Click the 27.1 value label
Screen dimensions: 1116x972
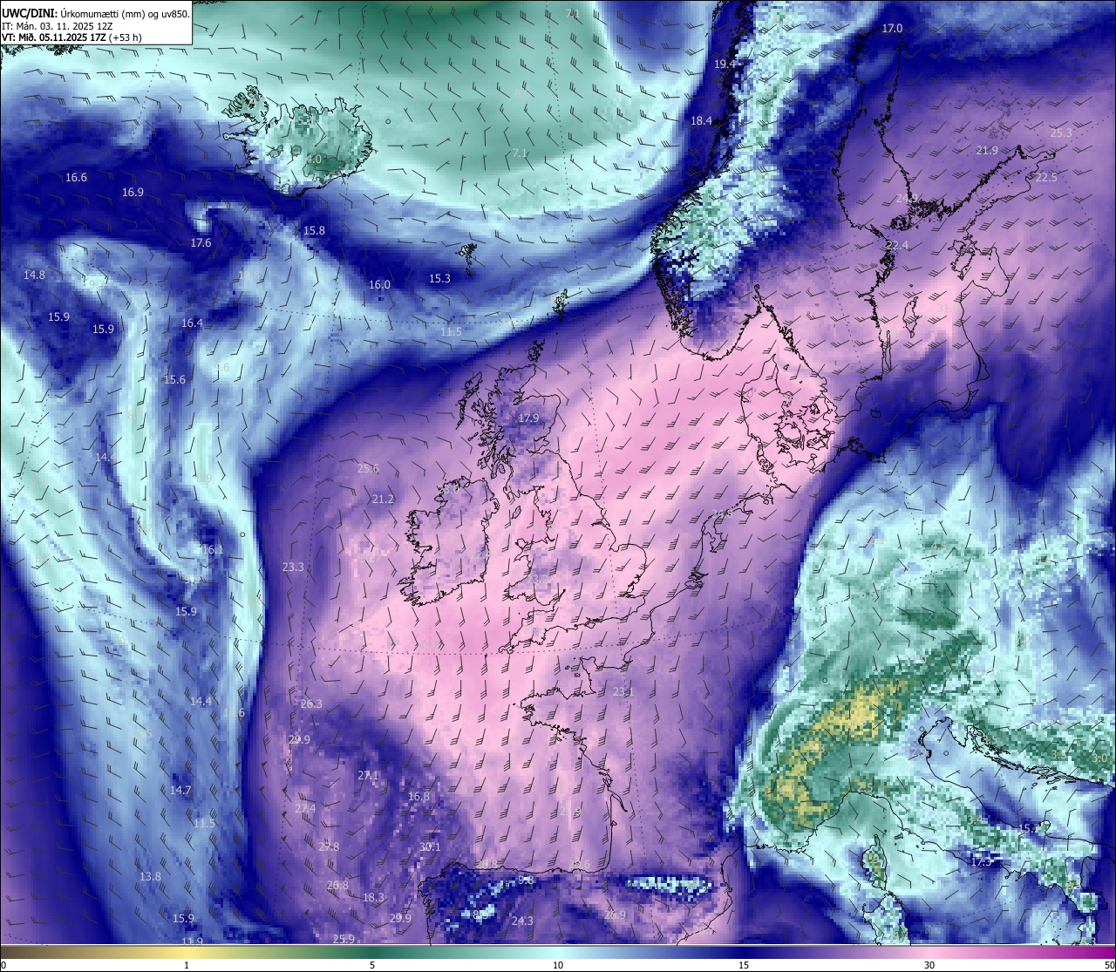point(369,776)
